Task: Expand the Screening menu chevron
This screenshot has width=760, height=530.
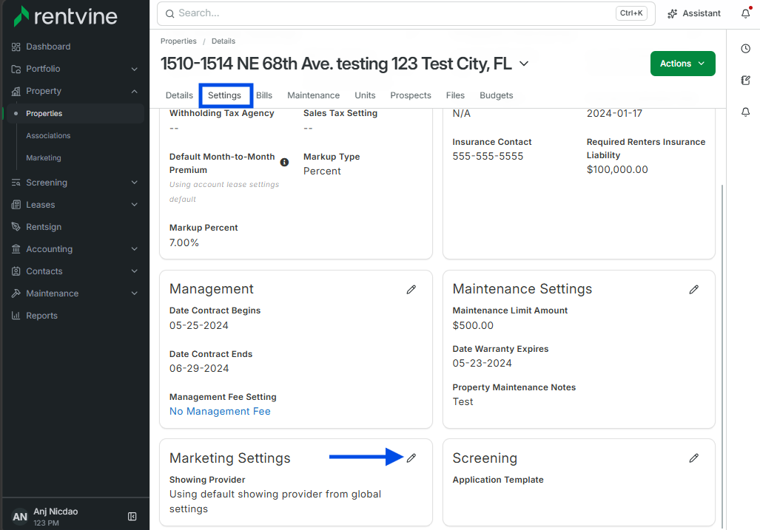Action: pyautogui.click(x=134, y=183)
